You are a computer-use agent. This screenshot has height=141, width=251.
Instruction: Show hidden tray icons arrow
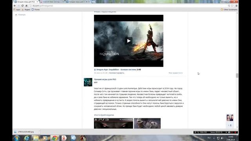[214, 138]
